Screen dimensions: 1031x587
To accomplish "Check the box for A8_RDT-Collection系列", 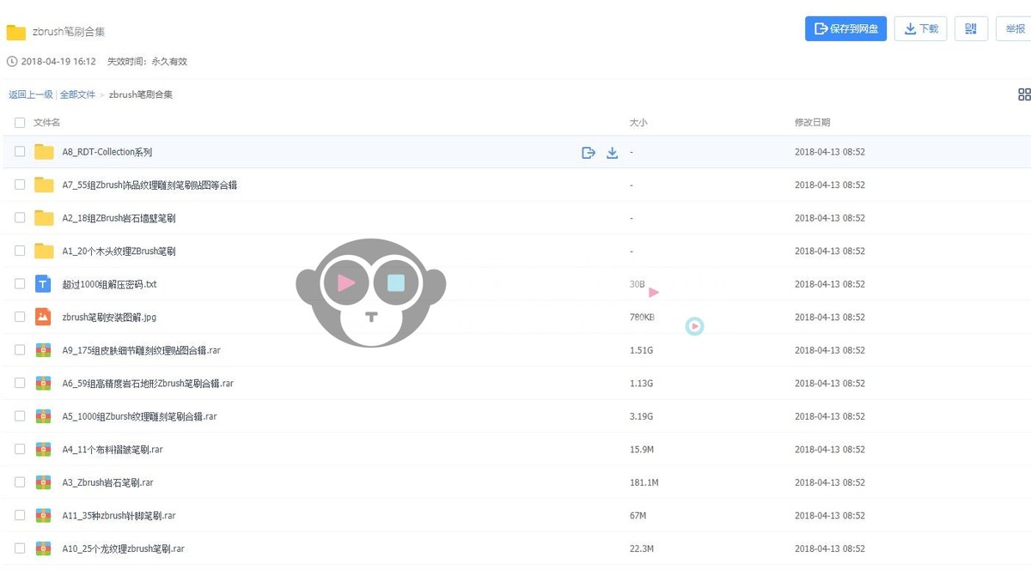I will (20, 152).
